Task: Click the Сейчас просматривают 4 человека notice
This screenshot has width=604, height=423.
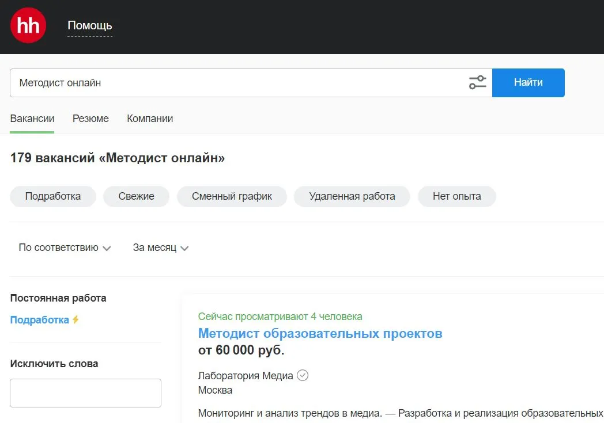Action: tap(280, 317)
